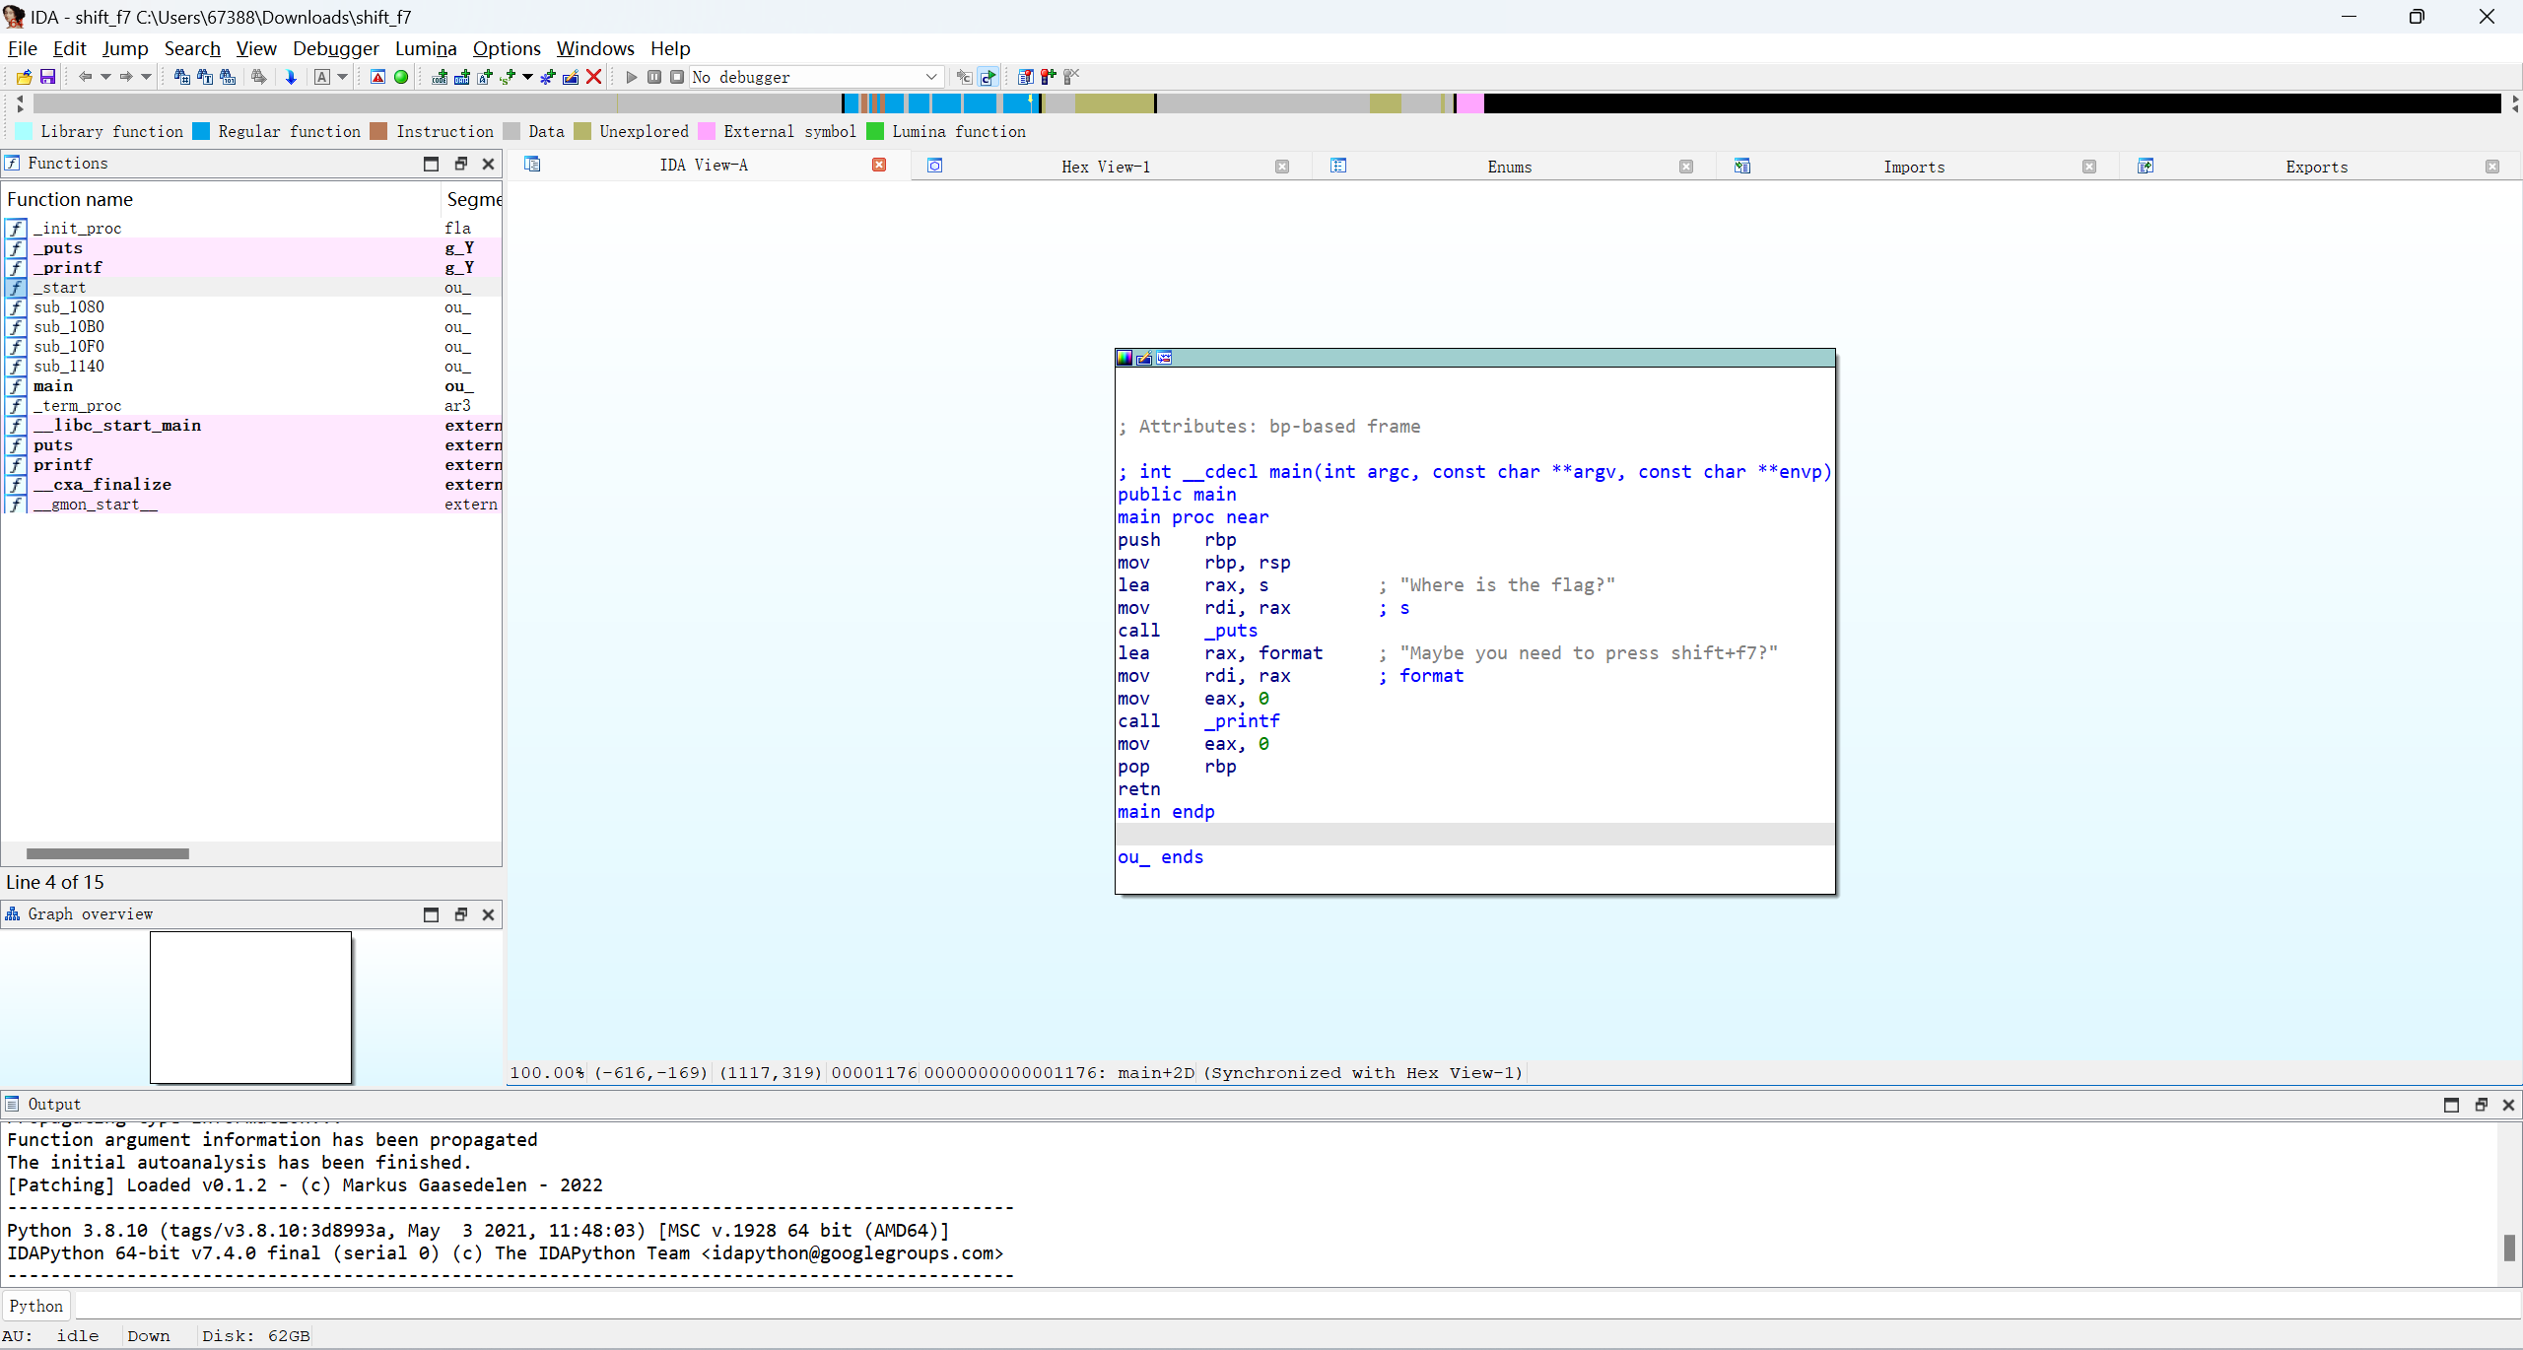
Task: Click the green circle toolbar icon
Action: pyautogui.click(x=401, y=77)
